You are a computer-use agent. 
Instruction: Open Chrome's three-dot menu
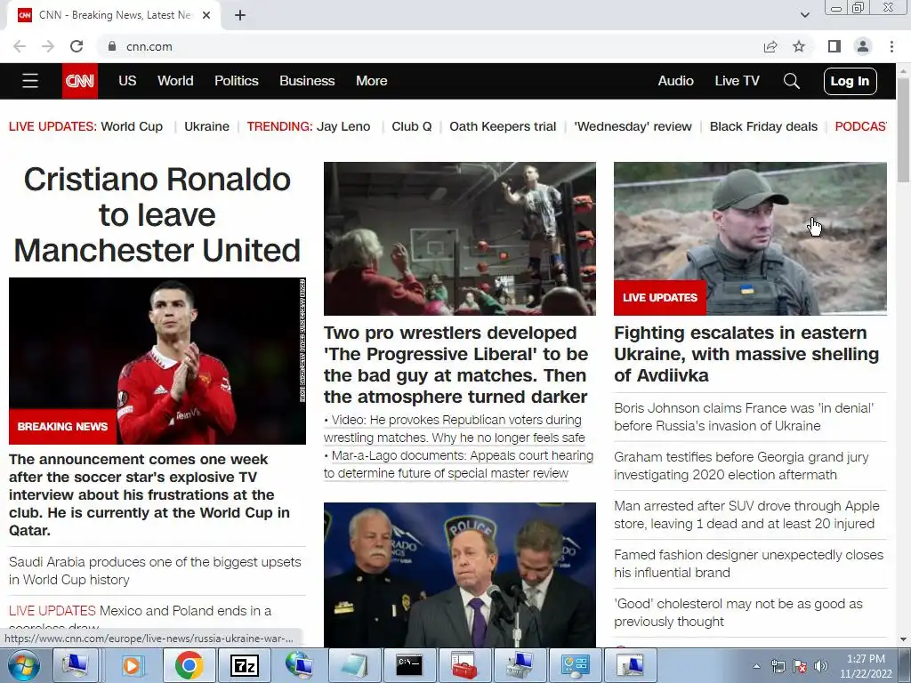(x=891, y=46)
